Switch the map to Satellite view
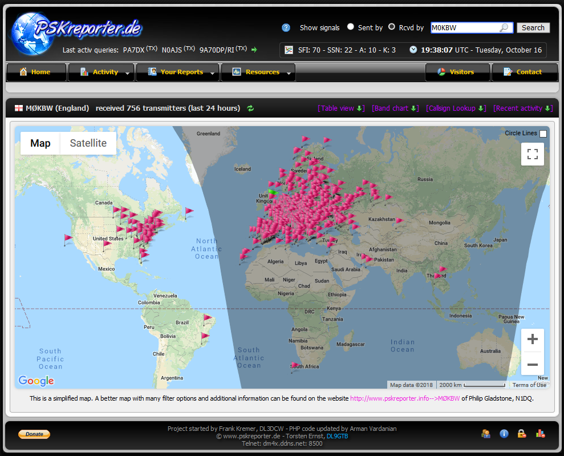Screen dimensions: 564x456 tap(88, 143)
